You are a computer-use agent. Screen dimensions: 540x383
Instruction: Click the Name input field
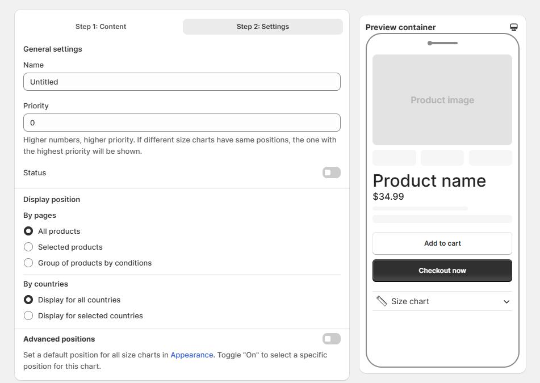click(x=182, y=82)
